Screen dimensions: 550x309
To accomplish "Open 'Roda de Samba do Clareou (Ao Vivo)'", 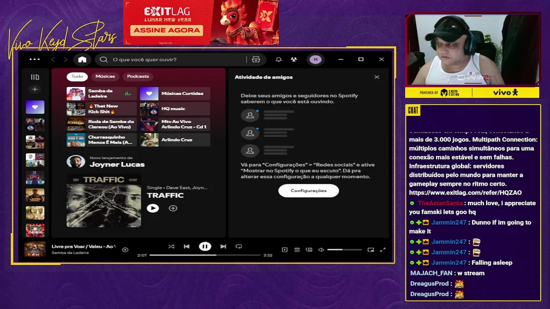I will (101, 124).
